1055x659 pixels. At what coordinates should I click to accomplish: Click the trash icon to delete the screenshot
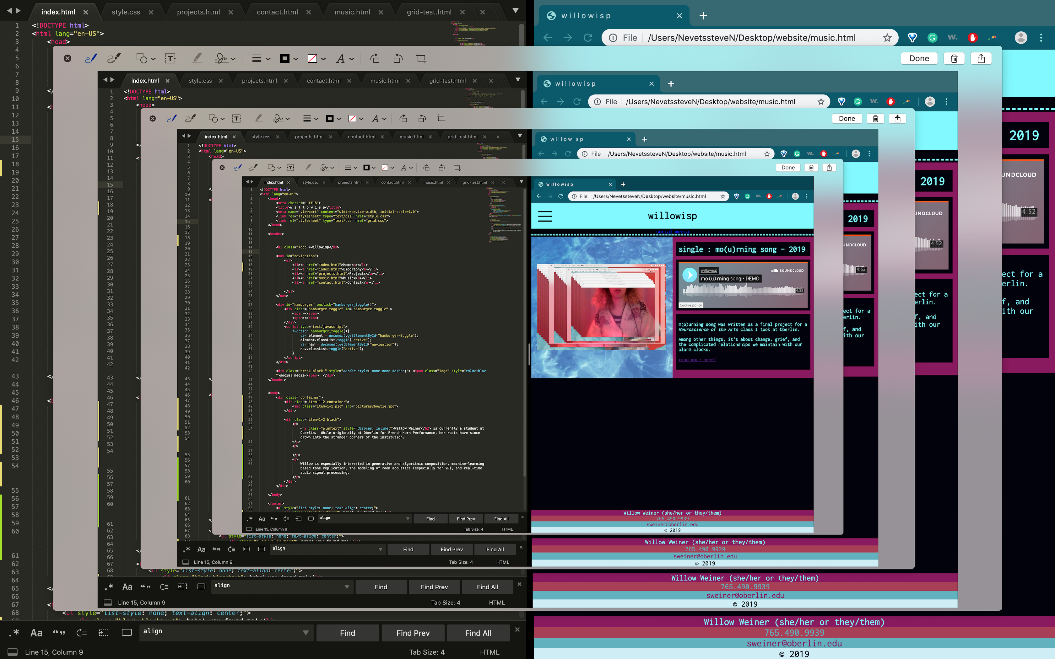coord(954,58)
